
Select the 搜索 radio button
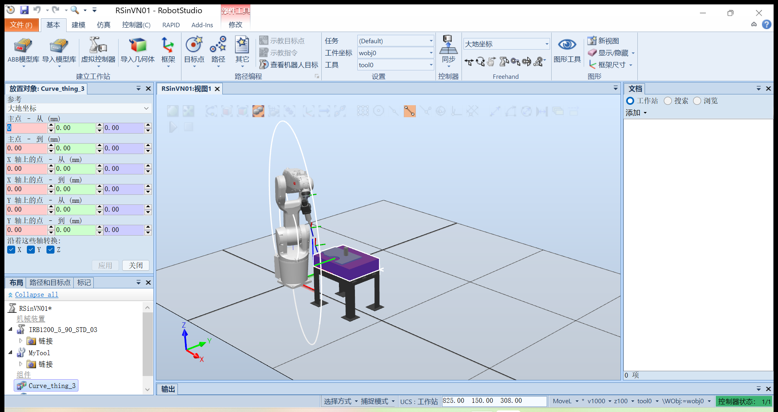click(667, 101)
